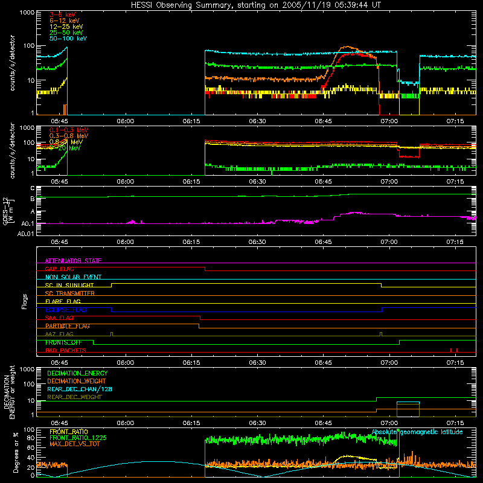Select the ATTENUATOR_STATE flag label

(73, 261)
